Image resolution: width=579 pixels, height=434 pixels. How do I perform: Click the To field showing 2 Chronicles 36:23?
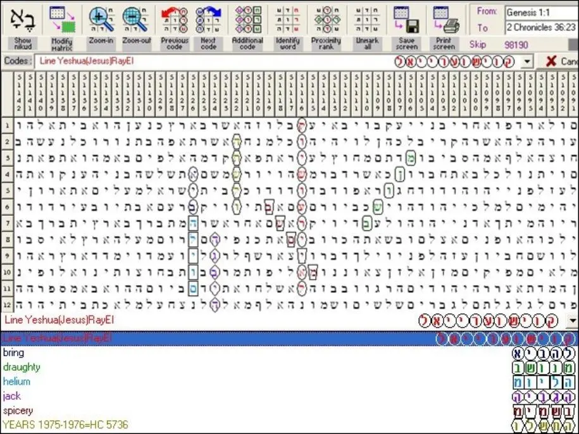(x=541, y=27)
